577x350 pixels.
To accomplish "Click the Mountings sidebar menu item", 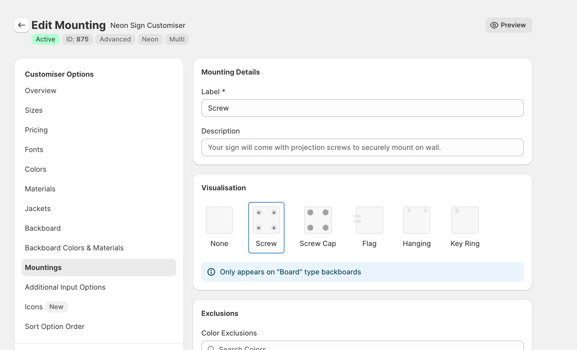I will click(x=43, y=267).
